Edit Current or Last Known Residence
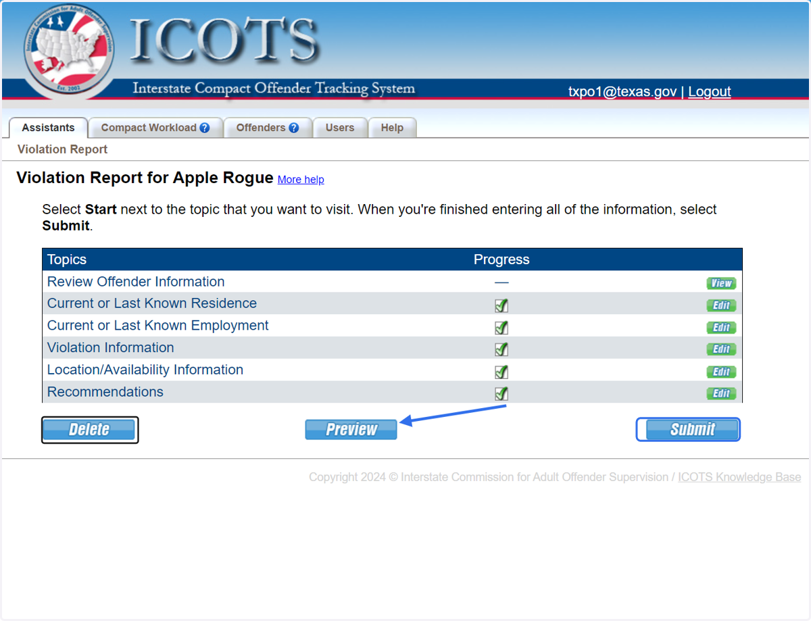This screenshot has height=621, width=811. pos(721,305)
